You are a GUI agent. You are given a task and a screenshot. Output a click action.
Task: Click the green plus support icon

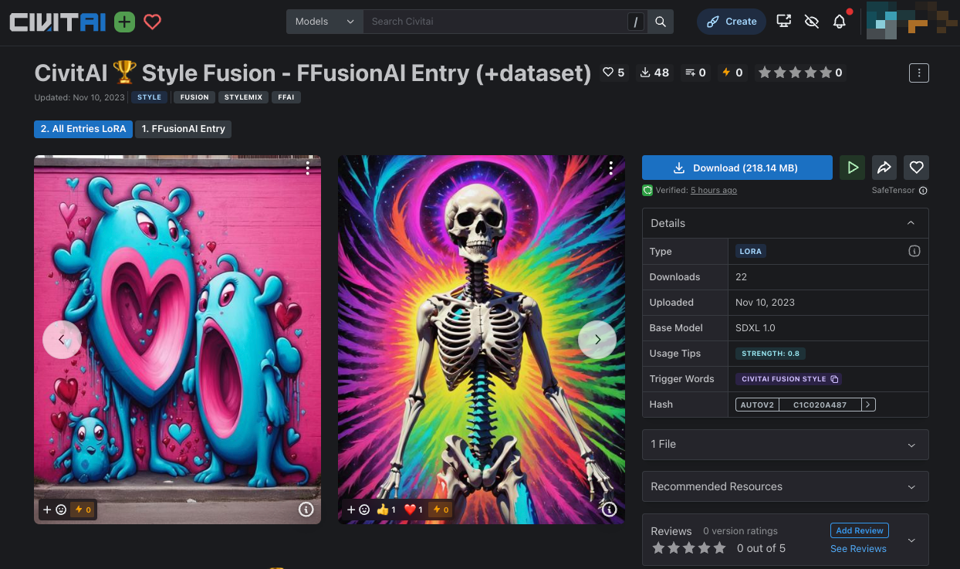point(124,22)
